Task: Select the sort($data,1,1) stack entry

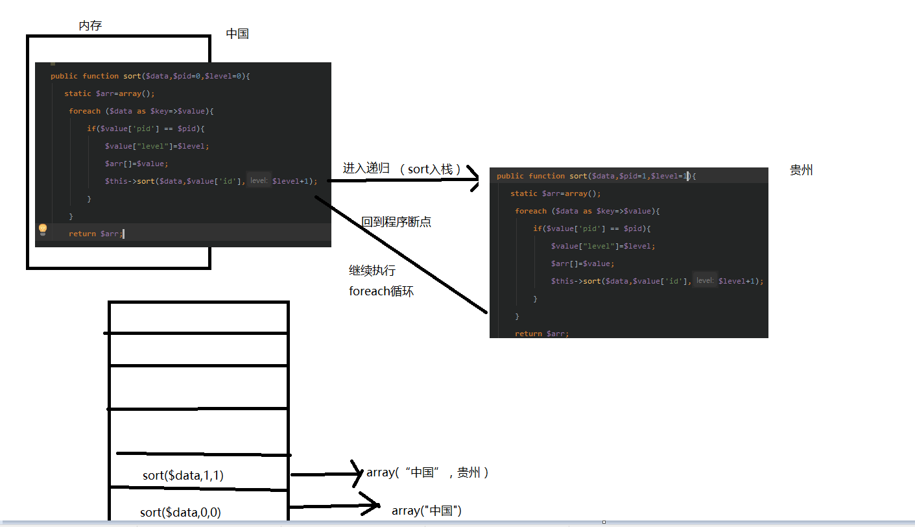Action: (183, 476)
